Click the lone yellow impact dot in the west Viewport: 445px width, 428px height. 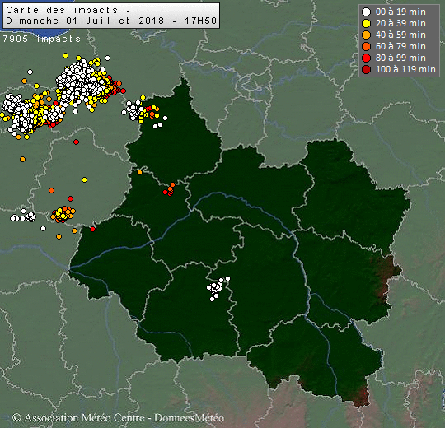(84, 179)
